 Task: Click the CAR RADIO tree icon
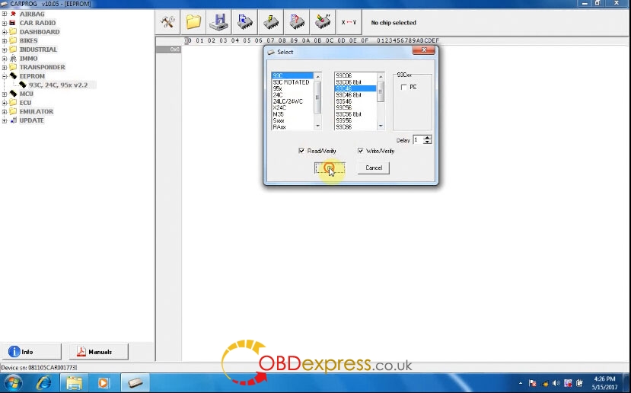pyautogui.click(x=13, y=23)
